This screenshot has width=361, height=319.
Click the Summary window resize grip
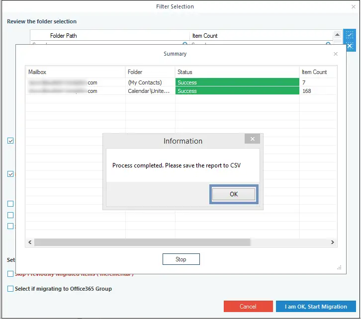[x=339, y=267]
